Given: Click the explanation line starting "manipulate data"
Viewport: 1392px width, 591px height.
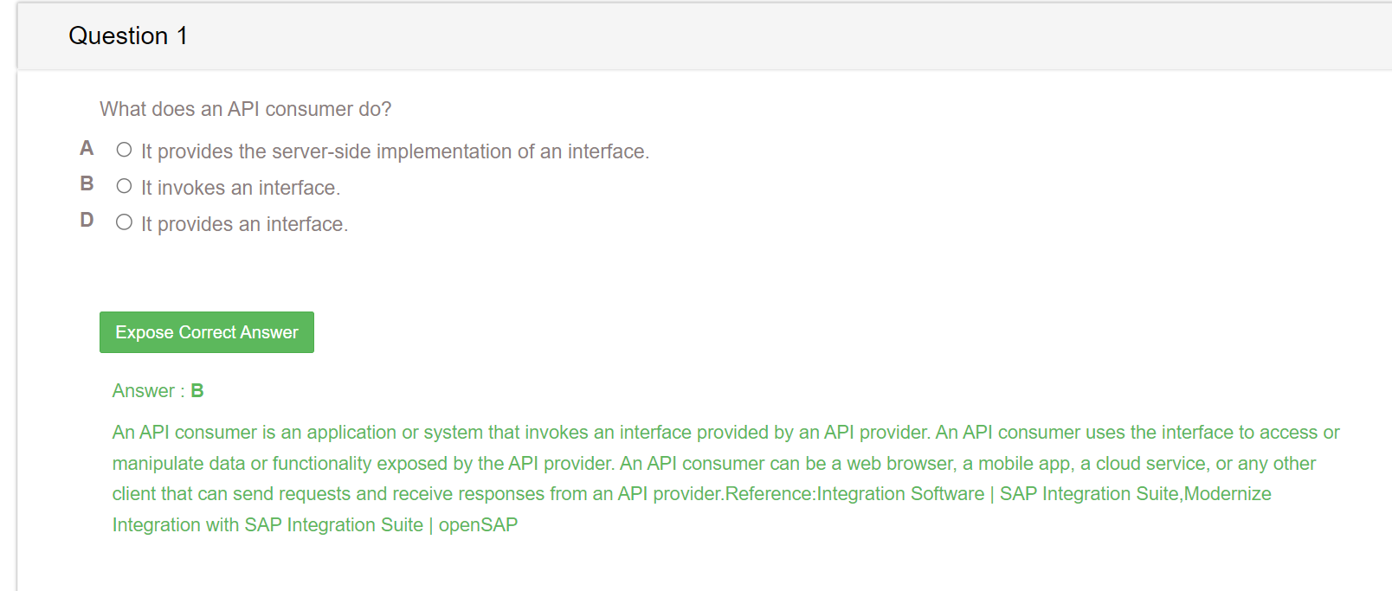Looking at the screenshot, I should [x=714, y=464].
